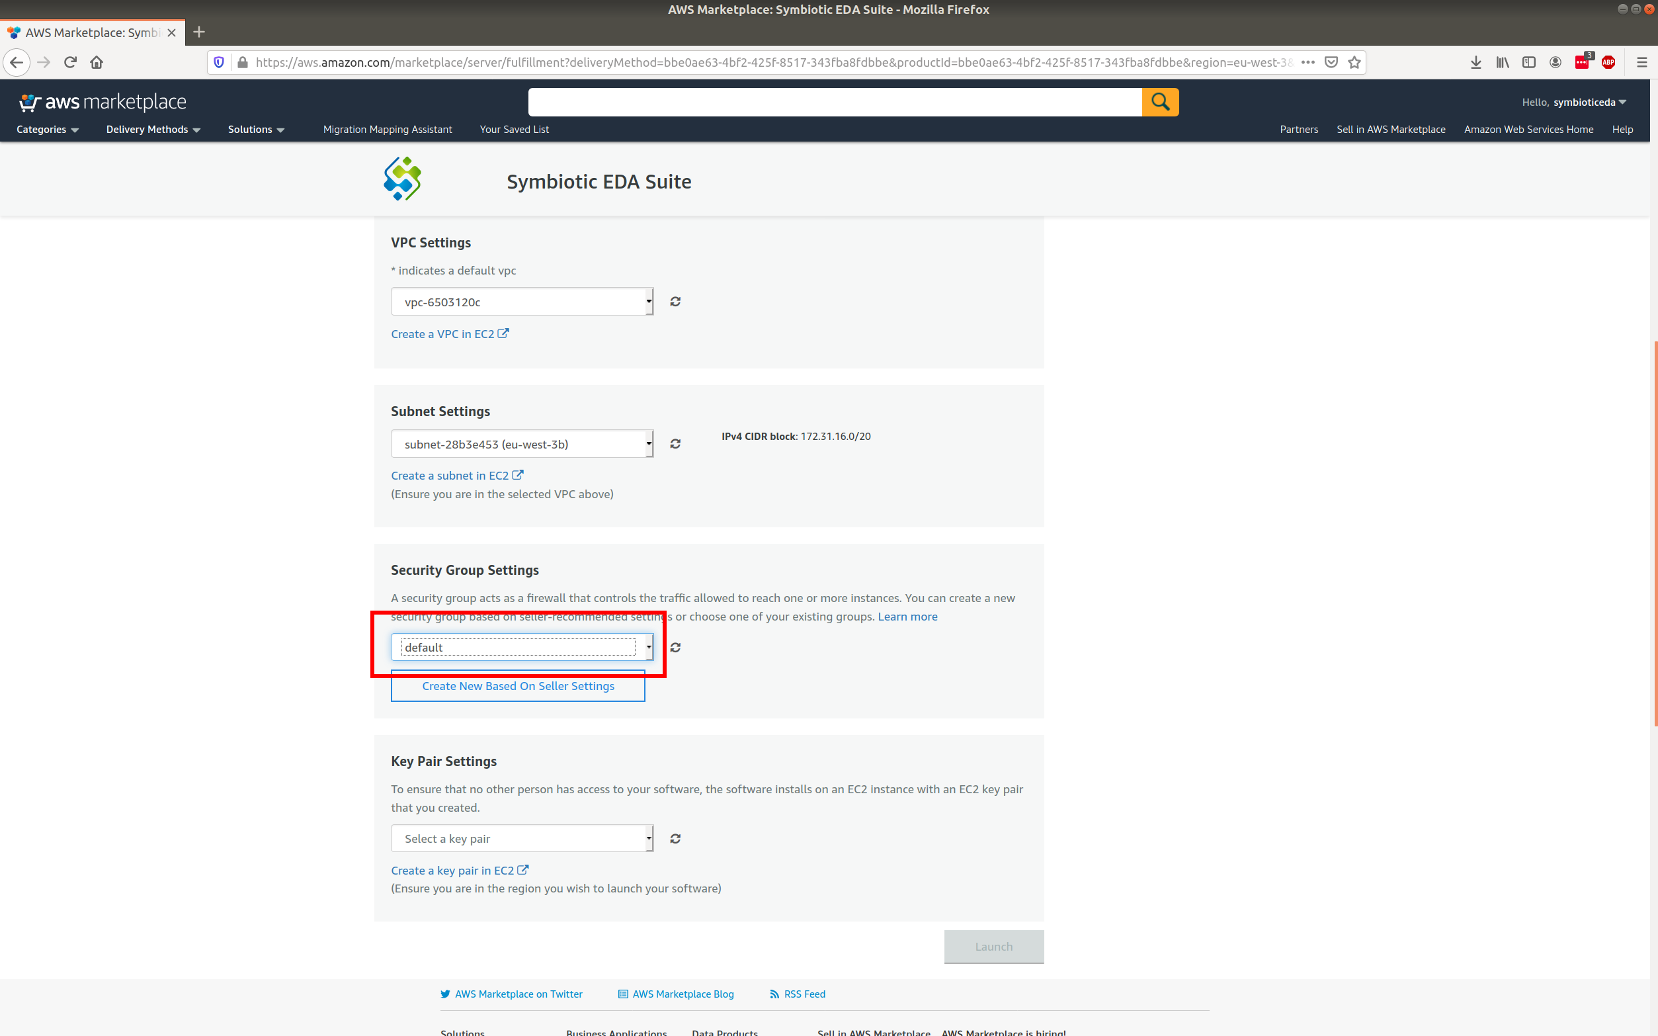Open the Adblock Plus extension
This screenshot has width=1658, height=1036.
tap(1608, 62)
